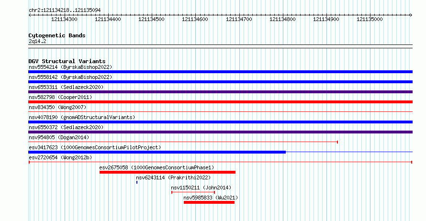Click the right end marker of nsv954805
The width and height of the screenshot is (426, 221).
tap(337, 142)
